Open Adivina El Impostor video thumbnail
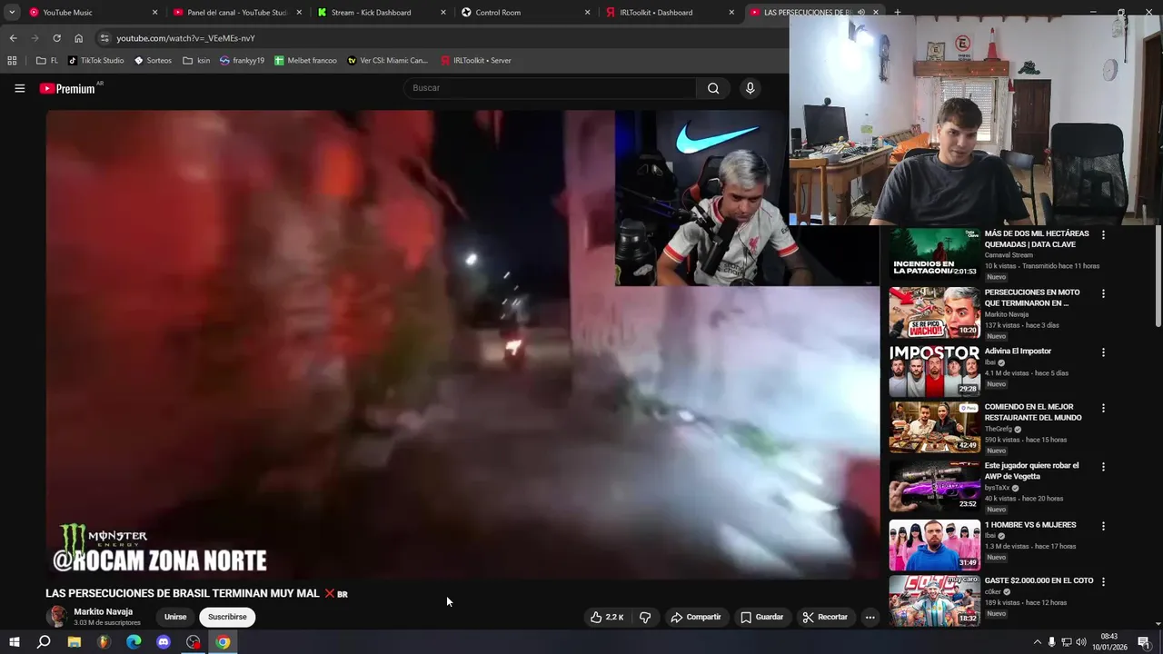This screenshot has height=654, width=1163. [934, 371]
